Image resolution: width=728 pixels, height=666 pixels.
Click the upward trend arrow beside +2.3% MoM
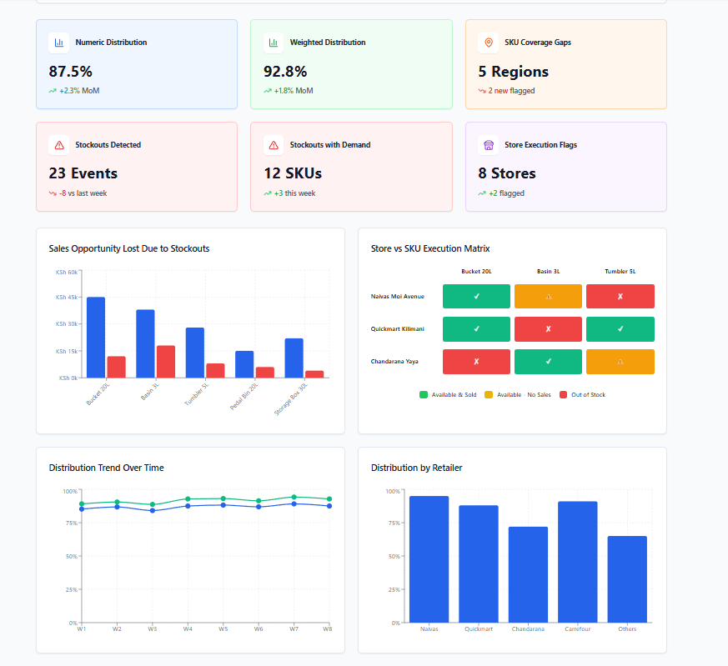point(53,91)
